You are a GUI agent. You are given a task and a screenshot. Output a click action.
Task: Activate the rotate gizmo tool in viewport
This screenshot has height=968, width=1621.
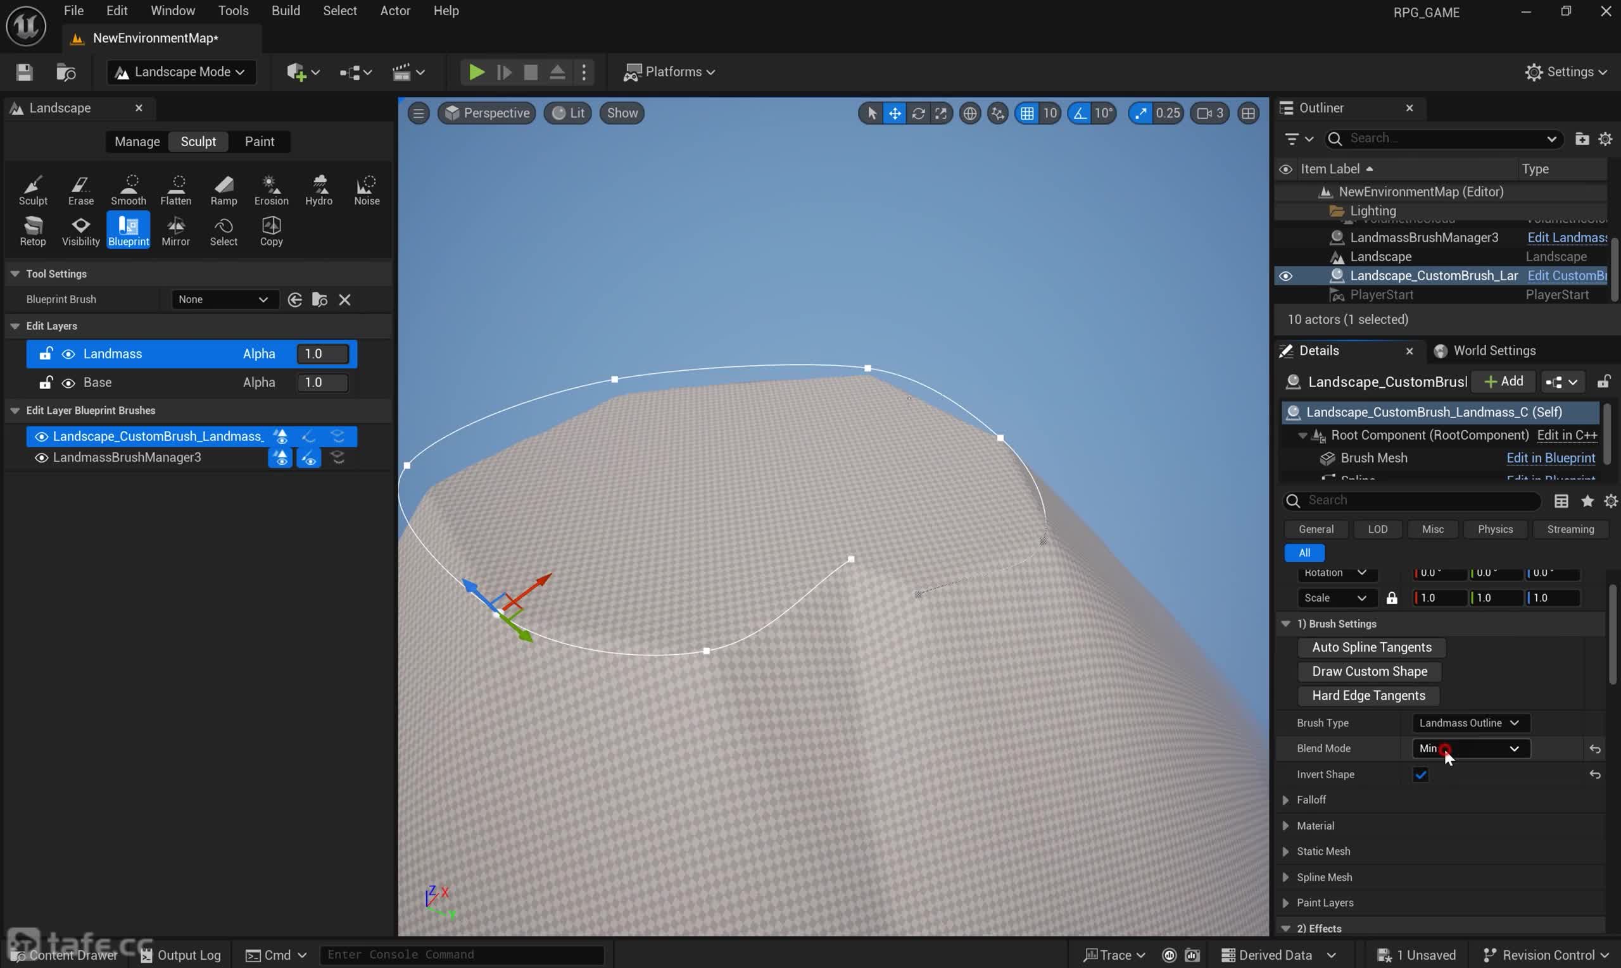pyautogui.click(x=918, y=113)
